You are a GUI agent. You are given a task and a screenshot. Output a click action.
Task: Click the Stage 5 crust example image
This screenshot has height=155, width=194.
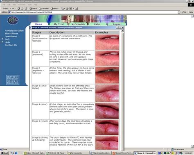[107, 128]
